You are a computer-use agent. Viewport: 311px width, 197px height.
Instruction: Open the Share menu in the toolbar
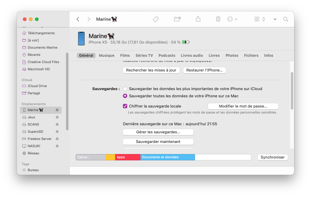tap(198, 19)
